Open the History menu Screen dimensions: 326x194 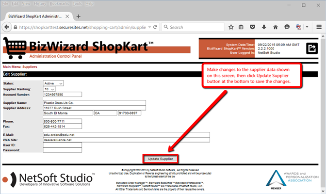[x=40, y=4]
